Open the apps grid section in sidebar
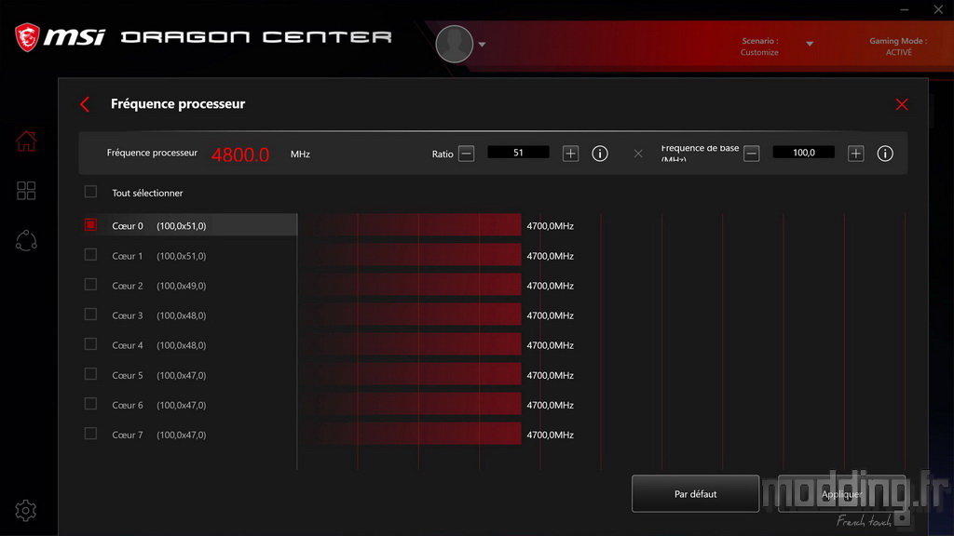 tap(26, 191)
